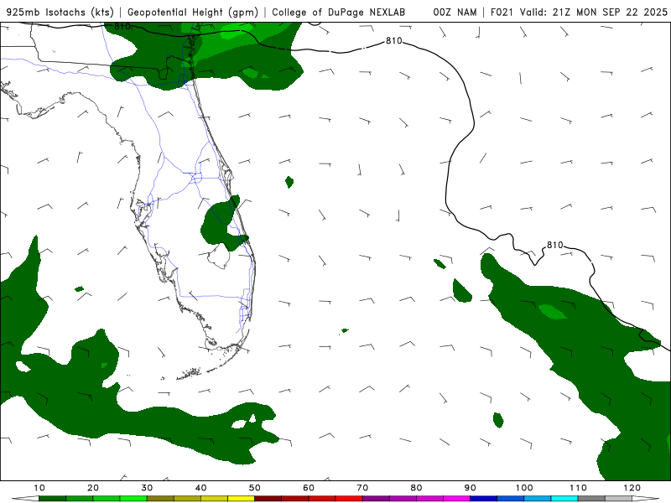Click the "110" label on the color scale
This screenshot has width=671, height=503.
click(578, 488)
